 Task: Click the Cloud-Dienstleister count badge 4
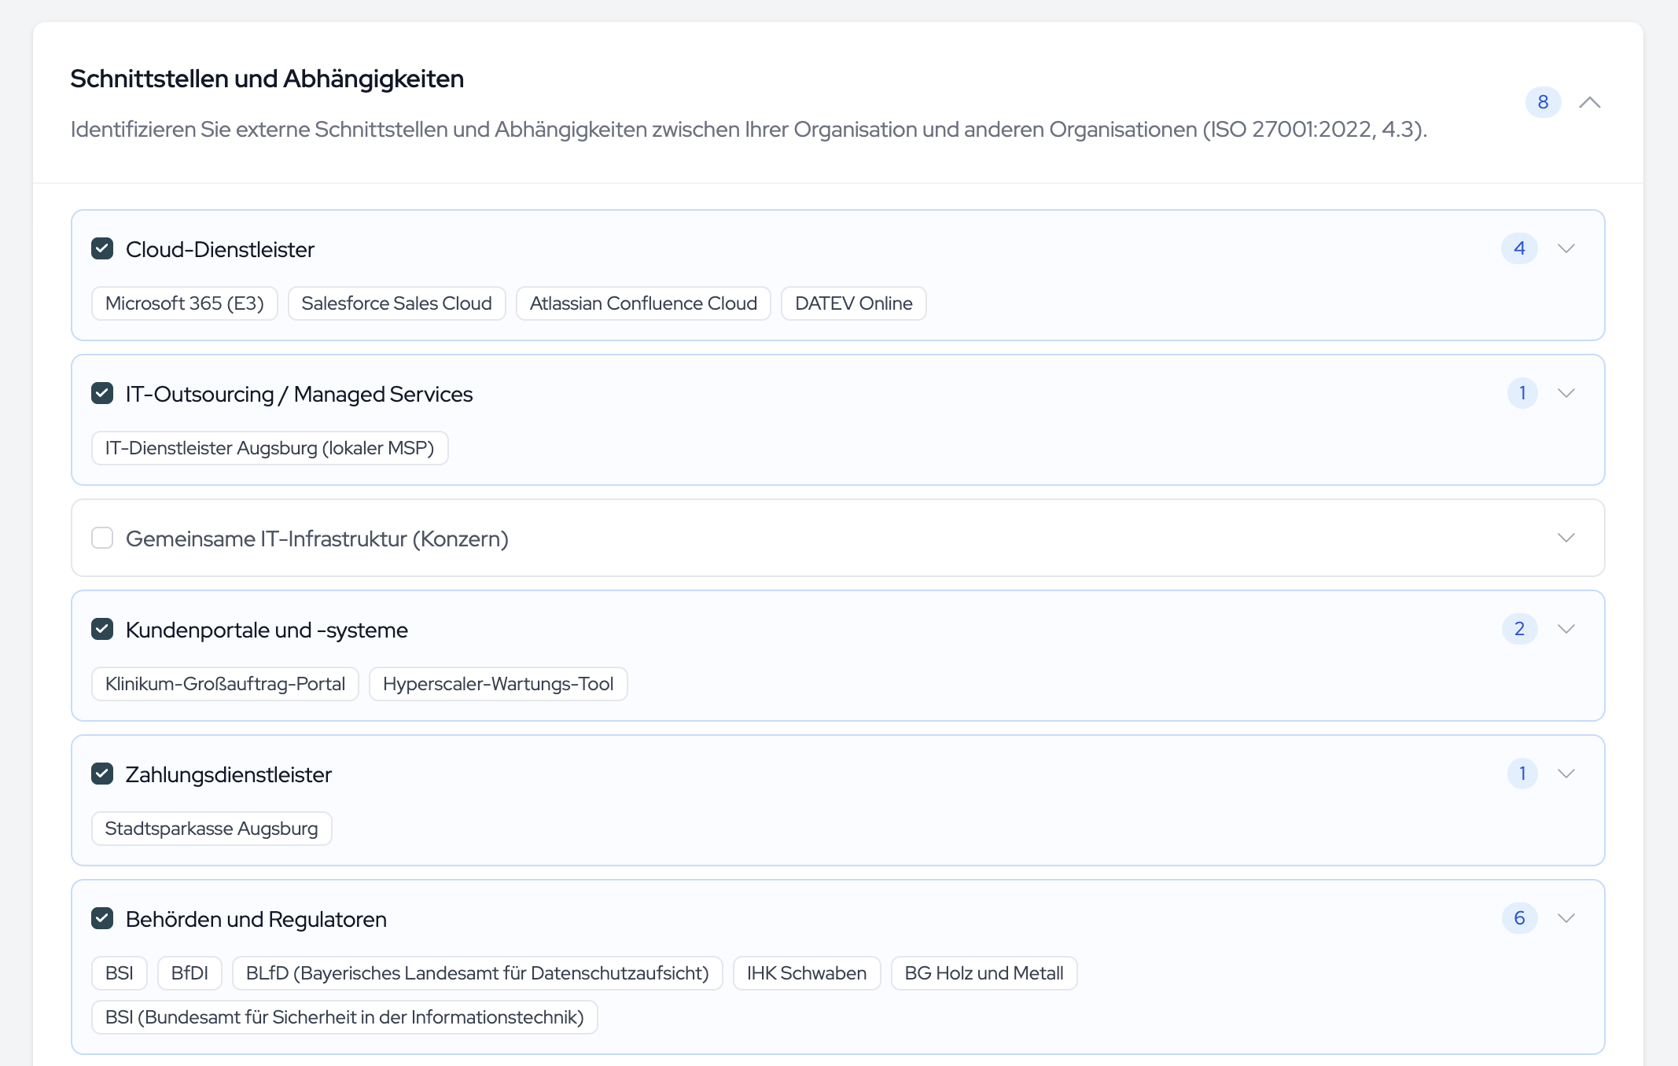coord(1519,248)
